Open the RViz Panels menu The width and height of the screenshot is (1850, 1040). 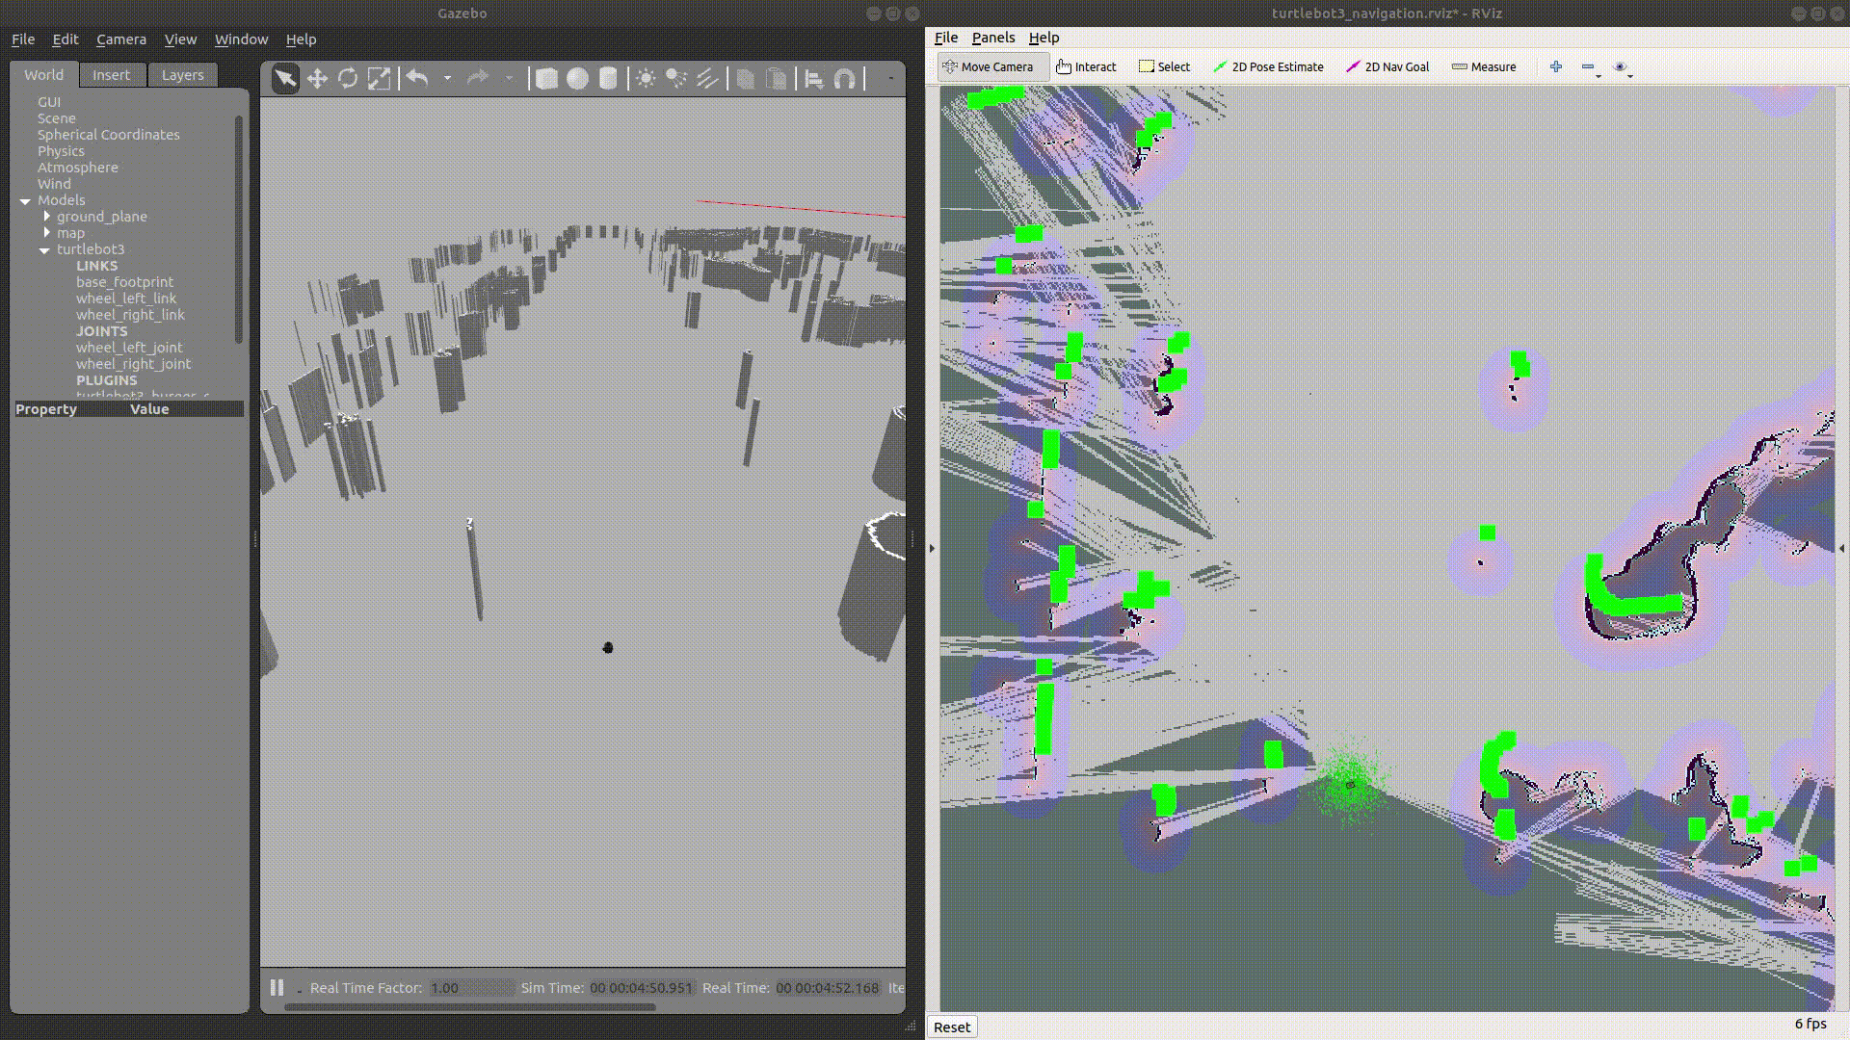(992, 38)
